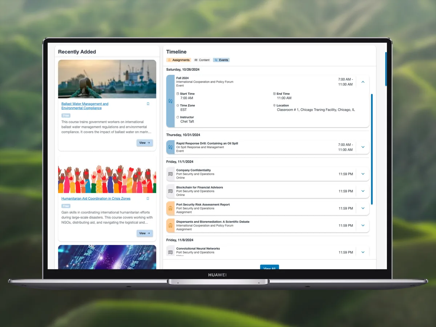Click the Company Confidentiality content icon
This screenshot has width=436, height=327.
[170, 174]
